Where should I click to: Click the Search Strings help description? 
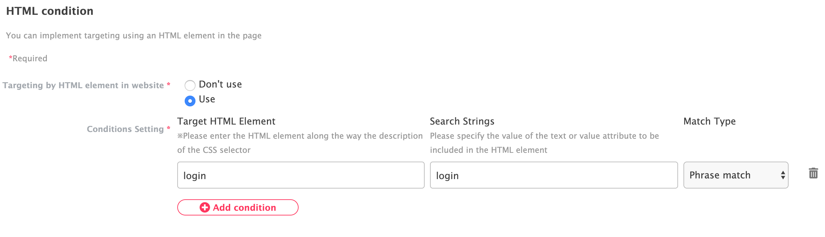click(544, 143)
